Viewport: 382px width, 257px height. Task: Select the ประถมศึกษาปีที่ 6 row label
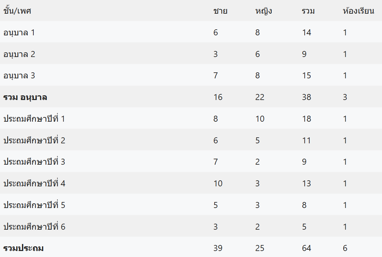pyautogui.click(x=34, y=227)
